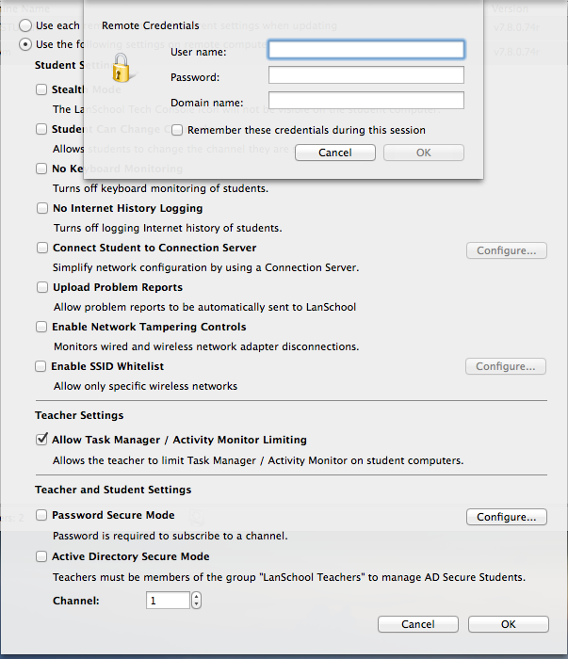Toggle Enable SSID Whitelist checkbox
Viewport: 568px width, 659px height.
(41, 366)
